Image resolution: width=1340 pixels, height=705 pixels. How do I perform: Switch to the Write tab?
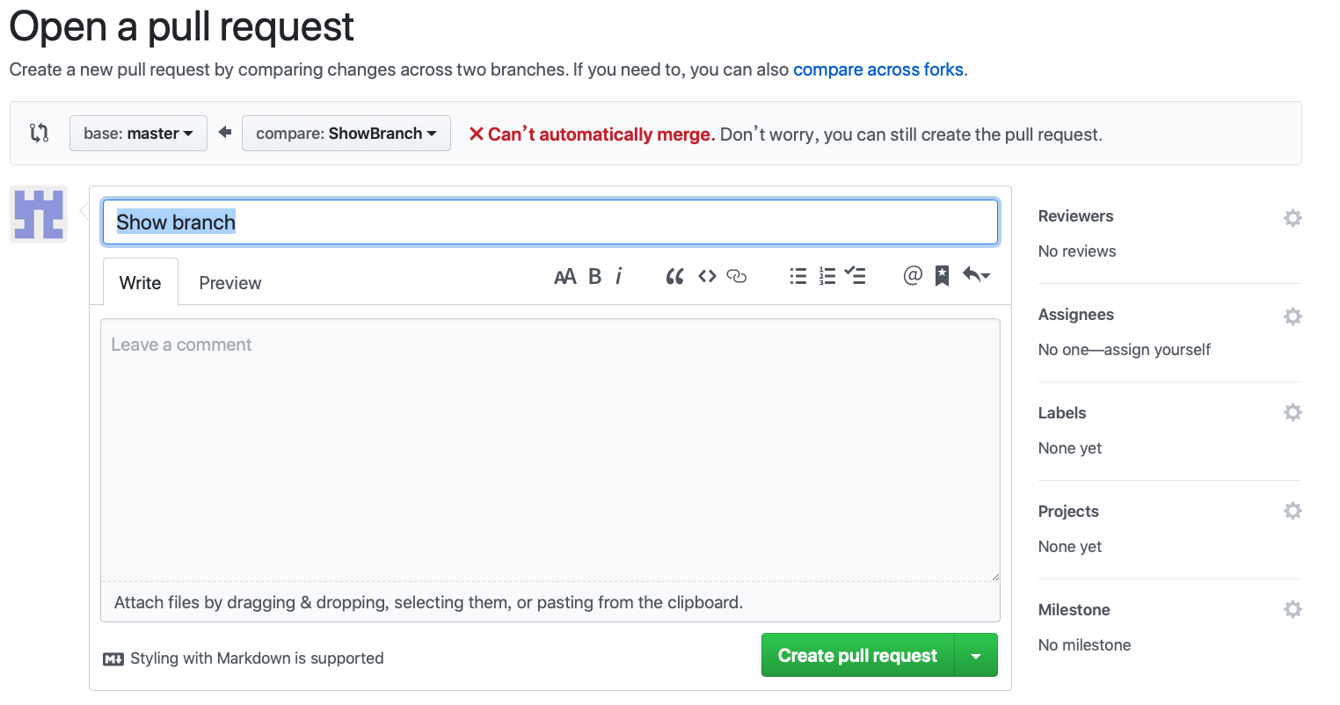141,282
